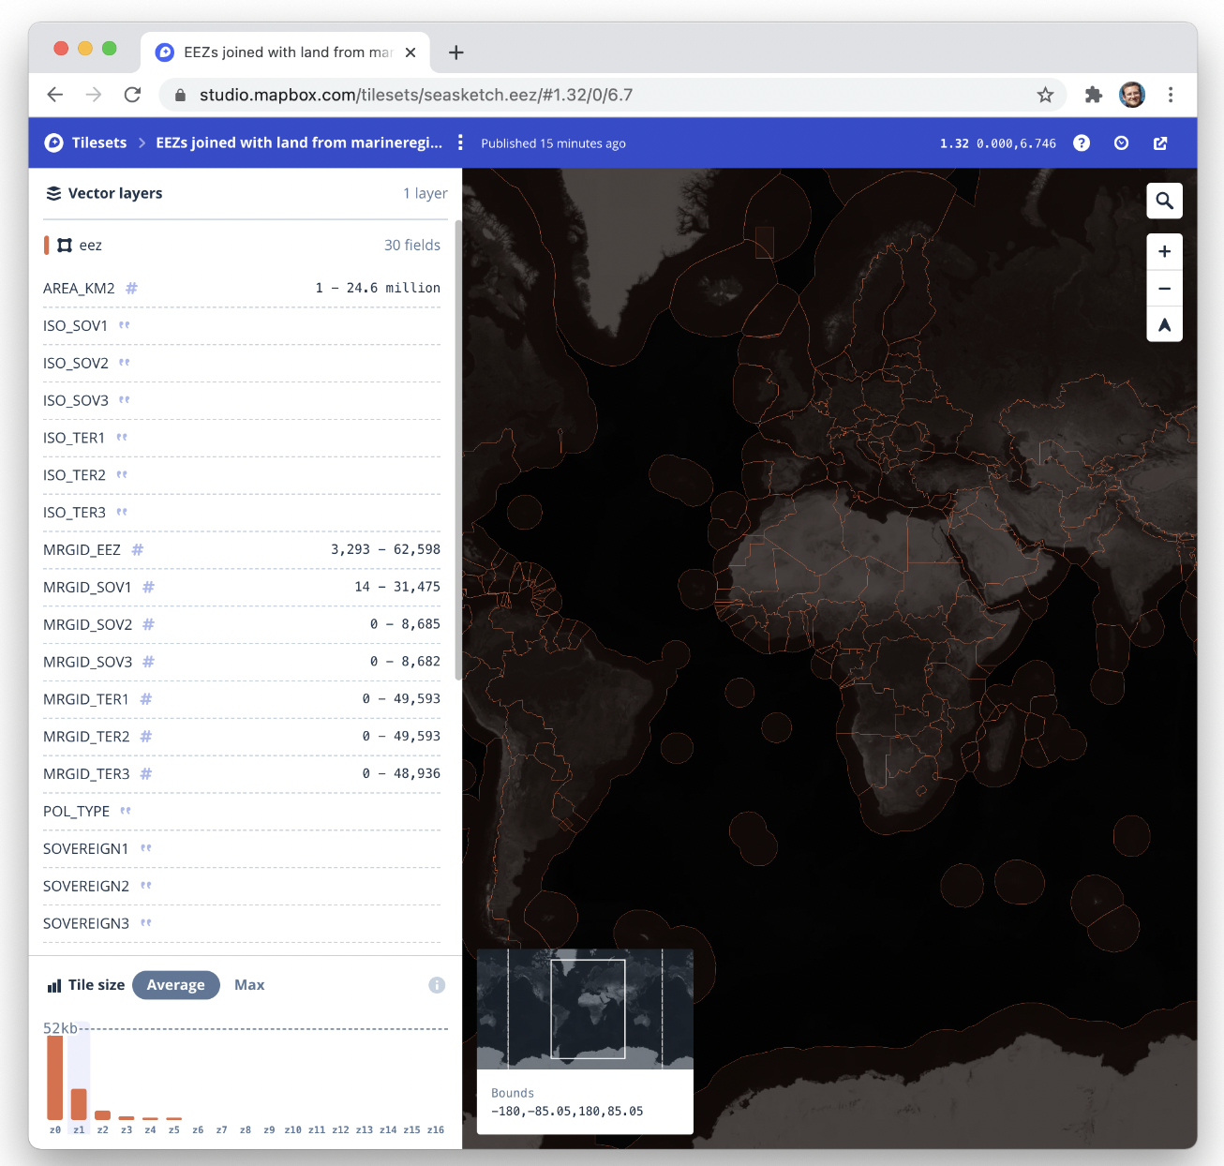Screen dimensions: 1224x1166
Task: Reset map bearing with compass icon
Action: point(1164,324)
